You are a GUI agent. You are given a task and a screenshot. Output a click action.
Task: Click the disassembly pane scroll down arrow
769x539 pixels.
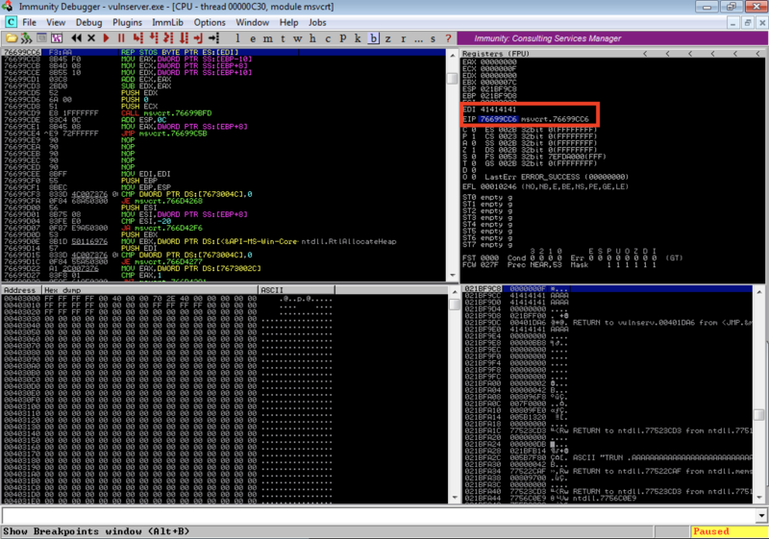tap(453, 276)
